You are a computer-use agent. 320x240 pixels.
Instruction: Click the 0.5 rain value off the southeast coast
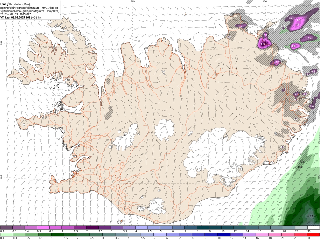coord(303,162)
